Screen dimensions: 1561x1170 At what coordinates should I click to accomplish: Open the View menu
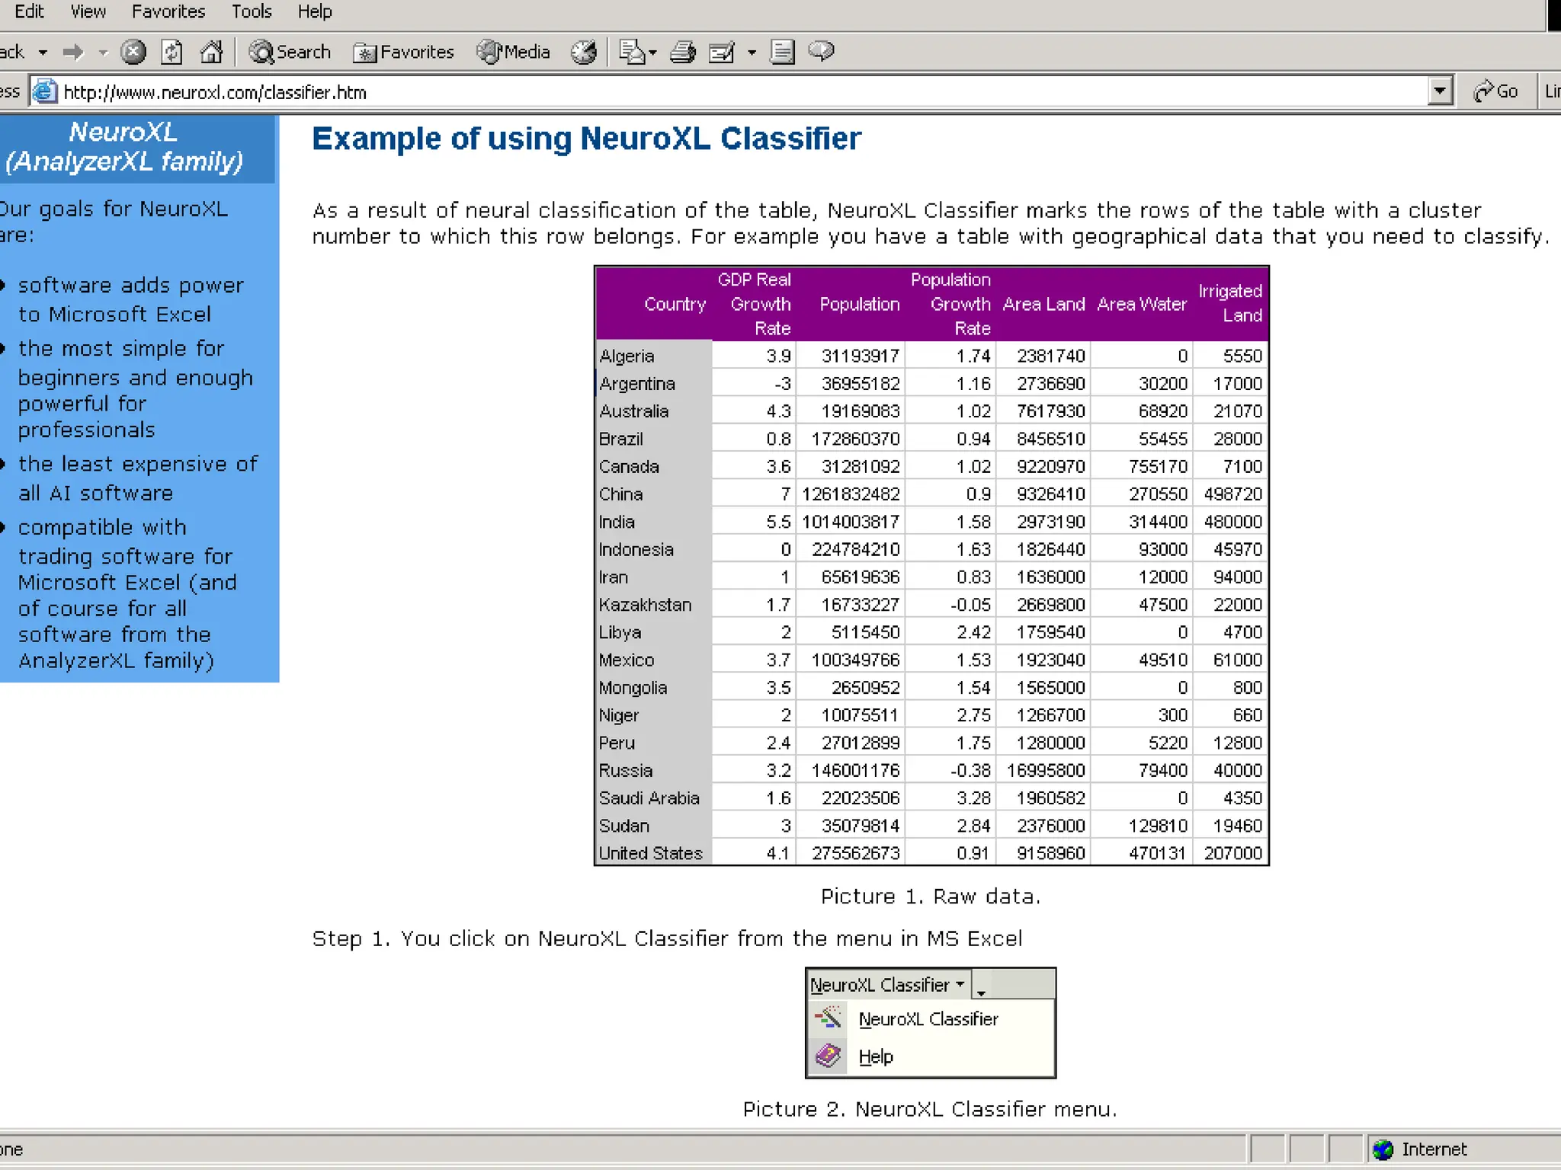click(88, 11)
